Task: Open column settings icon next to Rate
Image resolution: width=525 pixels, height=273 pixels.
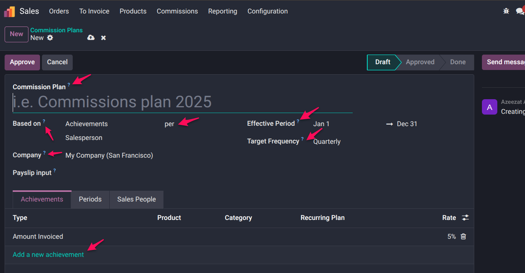Action: point(465,218)
